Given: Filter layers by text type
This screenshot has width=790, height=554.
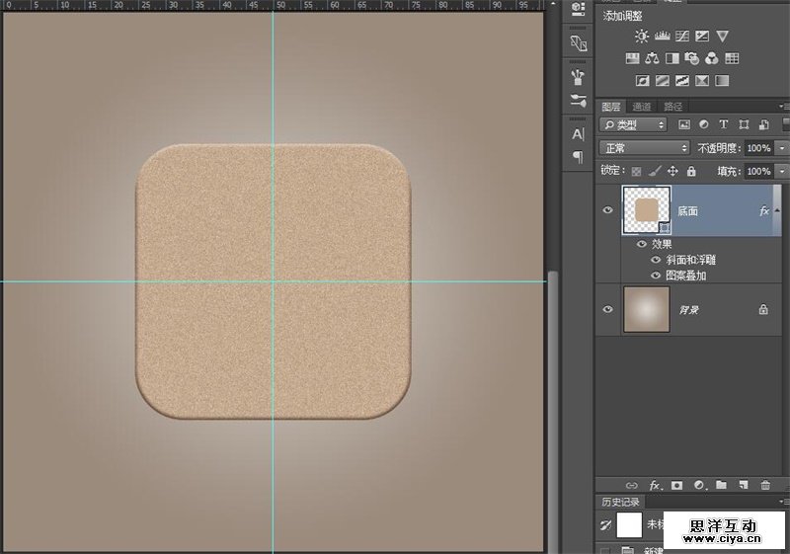Looking at the screenshot, I should (x=723, y=124).
